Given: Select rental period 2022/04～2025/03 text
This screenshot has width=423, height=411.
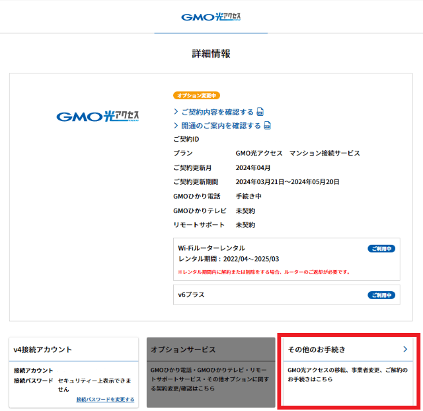Looking at the screenshot, I should tap(251, 259).
